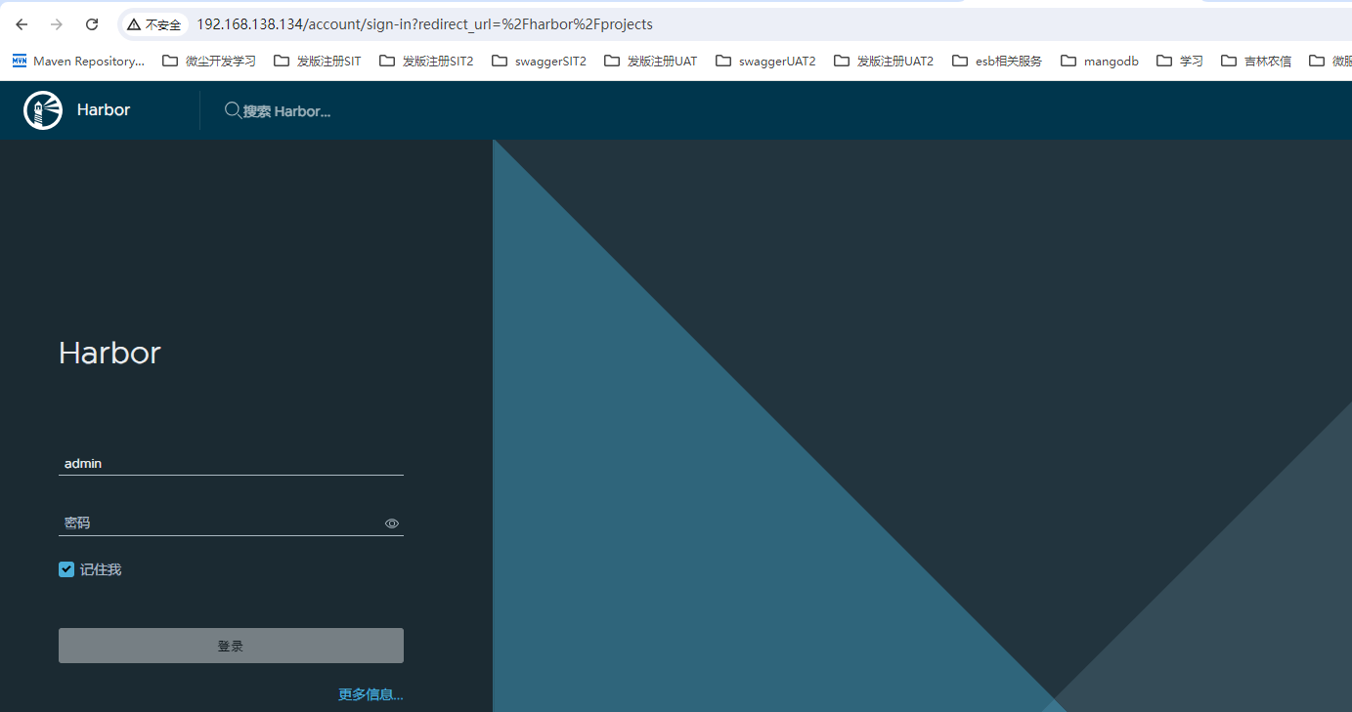Click the browser forward arrow
Viewport: 1352px width, 712px height.
coord(57,24)
